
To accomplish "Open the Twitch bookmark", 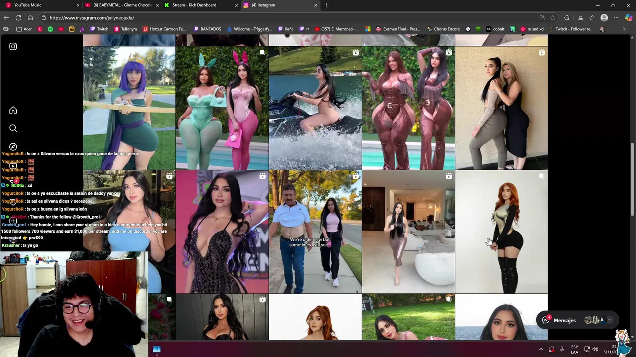I will point(99,29).
